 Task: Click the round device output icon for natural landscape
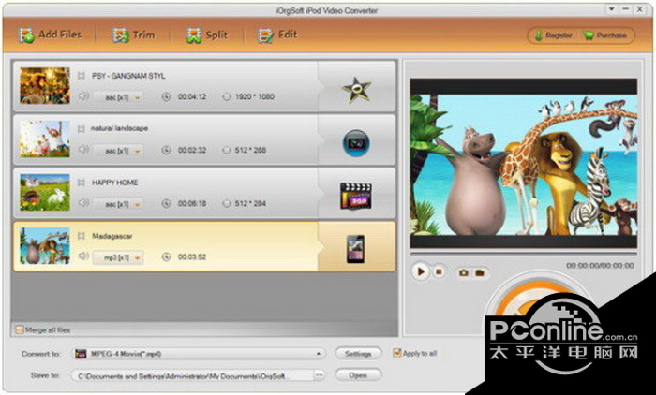point(356,143)
